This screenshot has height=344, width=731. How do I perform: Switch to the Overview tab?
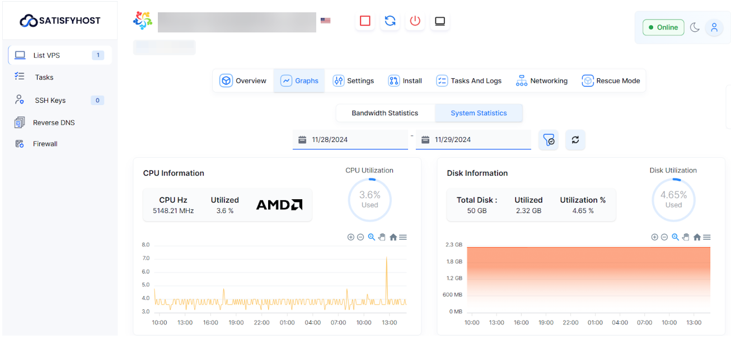[x=243, y=81]
